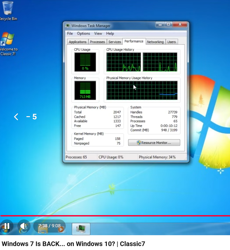Click the Task Manager title bar icon
Screen dimensions: 230x250
[x=68, y=26]
